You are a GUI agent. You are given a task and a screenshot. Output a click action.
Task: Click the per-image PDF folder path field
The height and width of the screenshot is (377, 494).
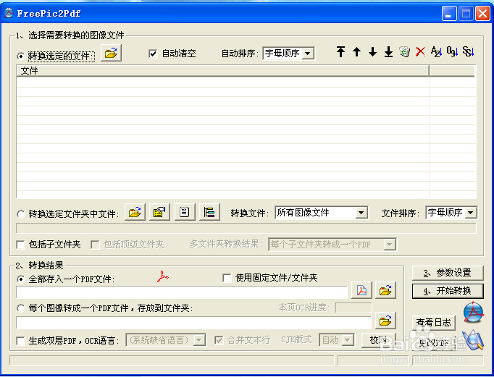click(193, 323)
